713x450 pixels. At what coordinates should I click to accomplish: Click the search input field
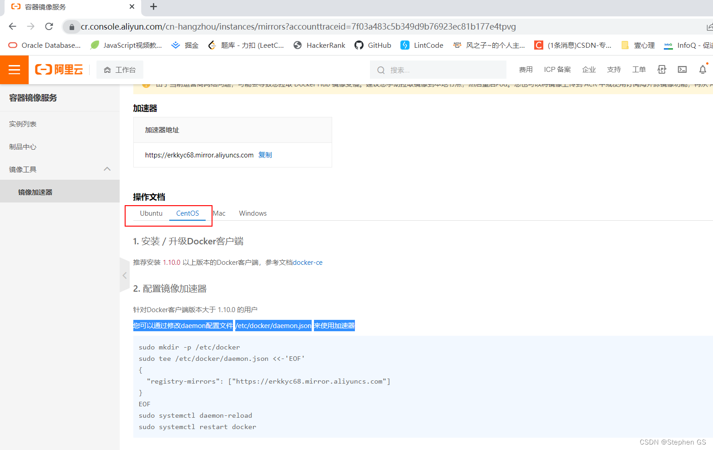tap(438, 70)
